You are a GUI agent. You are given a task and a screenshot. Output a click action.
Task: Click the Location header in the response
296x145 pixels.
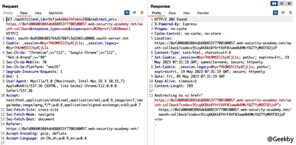click(x=162, y=38)
